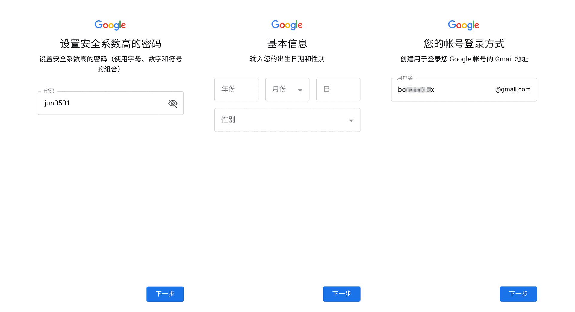Click the 基本信息 heading text
Image resolution: width=575 pixels, height=312 pixels.
(x=287, y=44)
